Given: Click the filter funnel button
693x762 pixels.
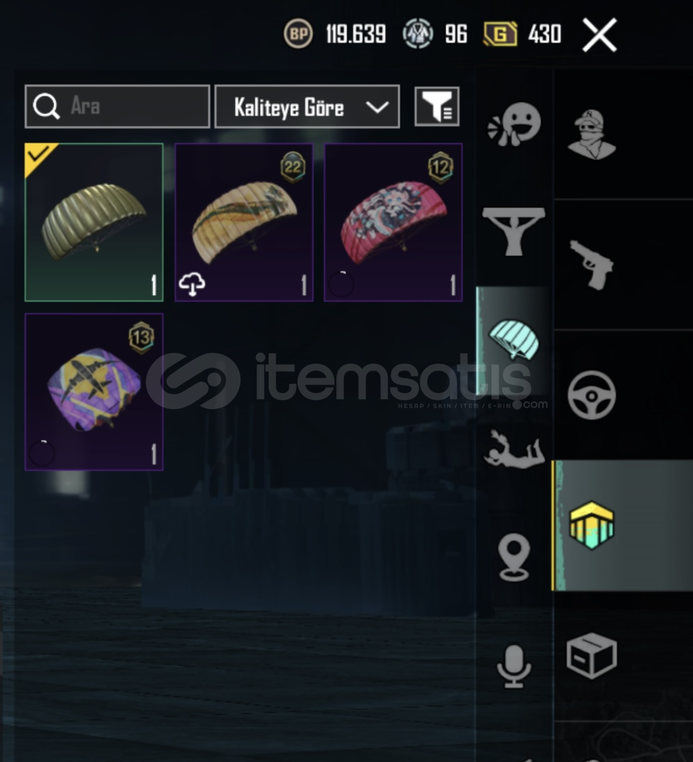Looking at the screenshot, I should tap(436, 107).
